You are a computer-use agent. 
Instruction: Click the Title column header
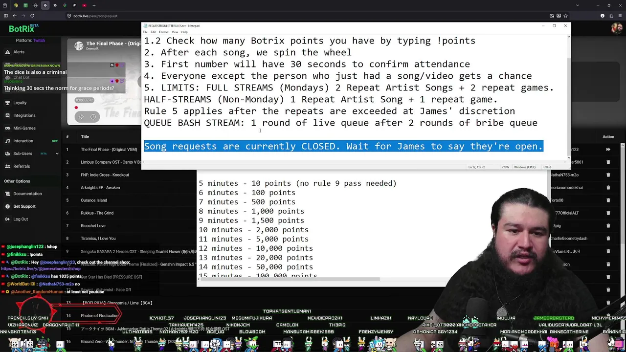85,137
